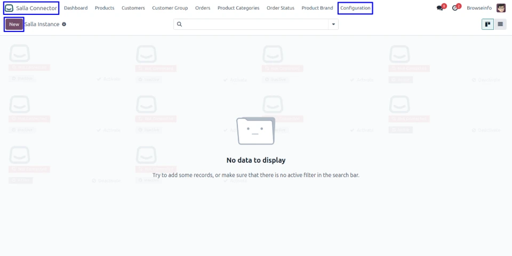This screenshot has height=256, width=512.
Task: Expand the search options dropdown arrow
Action: click(333, 24)
